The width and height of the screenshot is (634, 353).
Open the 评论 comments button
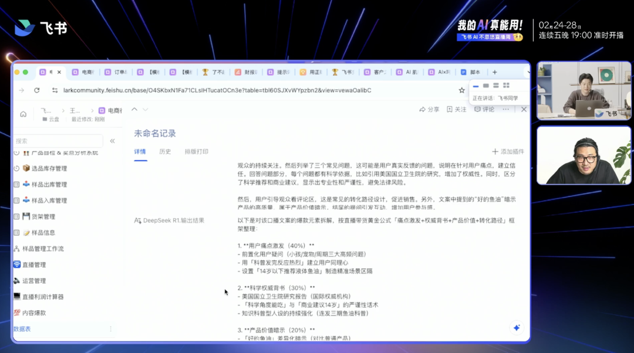click(484, 110)
